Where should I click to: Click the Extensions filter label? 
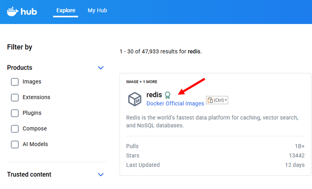pos(36,97)
